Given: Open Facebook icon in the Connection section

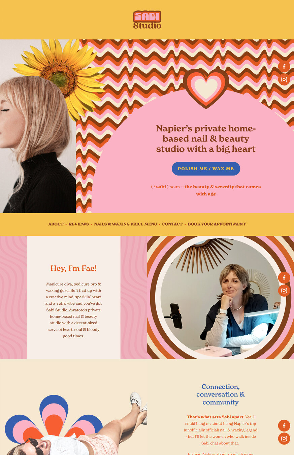Looking at the screenshot, I should point(284,425).
